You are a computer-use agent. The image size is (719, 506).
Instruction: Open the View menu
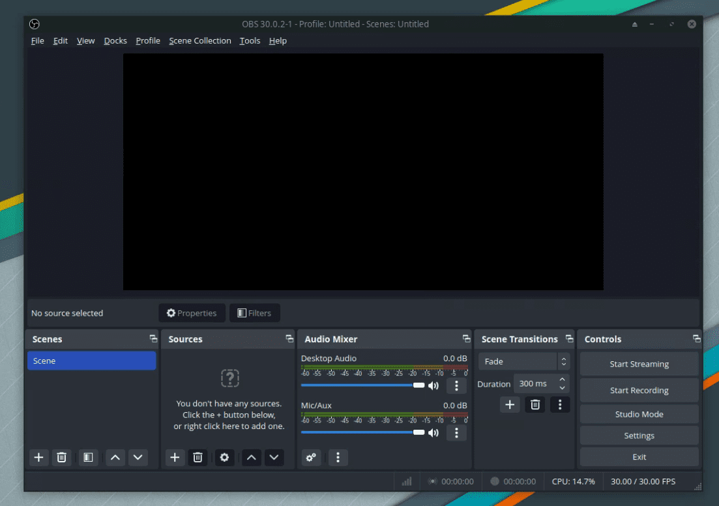coord(86,41)
